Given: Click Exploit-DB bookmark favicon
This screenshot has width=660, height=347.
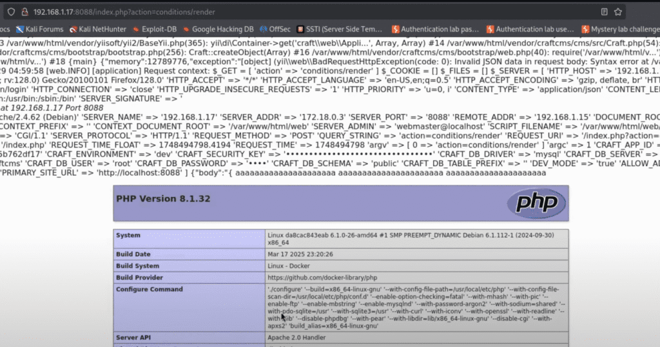Looking at the screenshot, I should [136, 30].
